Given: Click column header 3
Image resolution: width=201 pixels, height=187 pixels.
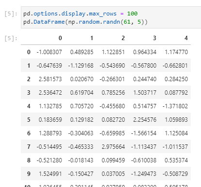Looking at the screenshot, I should (155, 38).
